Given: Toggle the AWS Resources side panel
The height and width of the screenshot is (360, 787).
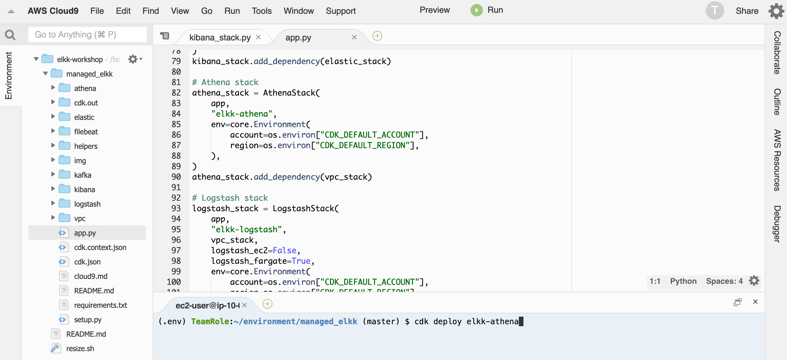Looking at the screenshot, I should [777, 160].
